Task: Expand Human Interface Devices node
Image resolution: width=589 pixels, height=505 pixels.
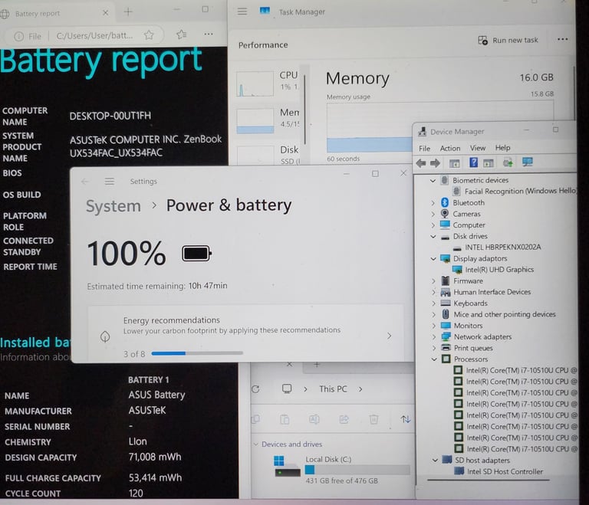Action: click(x=433, y=292)
